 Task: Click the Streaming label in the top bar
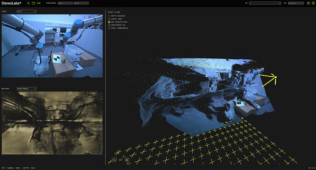point(51,3)
